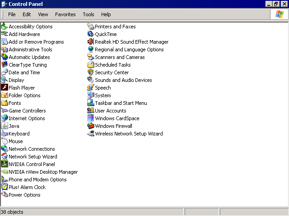This screenshot has height=216, width=289.
Task: Click the '38 objects' status bar text
Action: tap(12, 212)
